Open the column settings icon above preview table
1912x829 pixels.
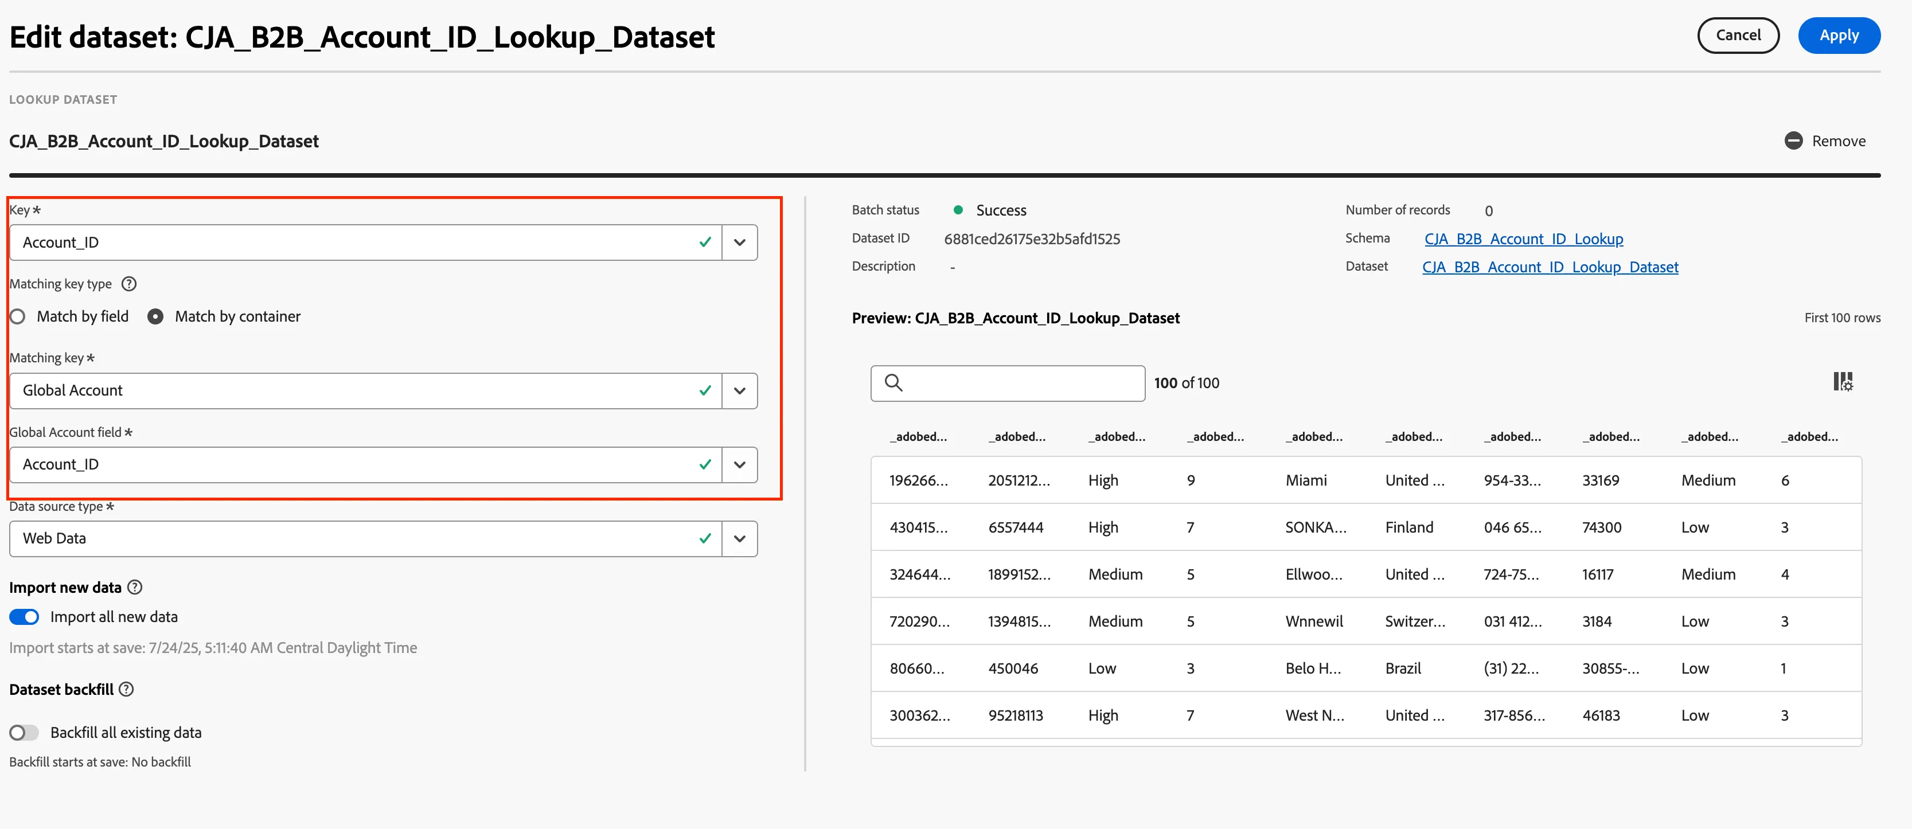point(1843,382)
